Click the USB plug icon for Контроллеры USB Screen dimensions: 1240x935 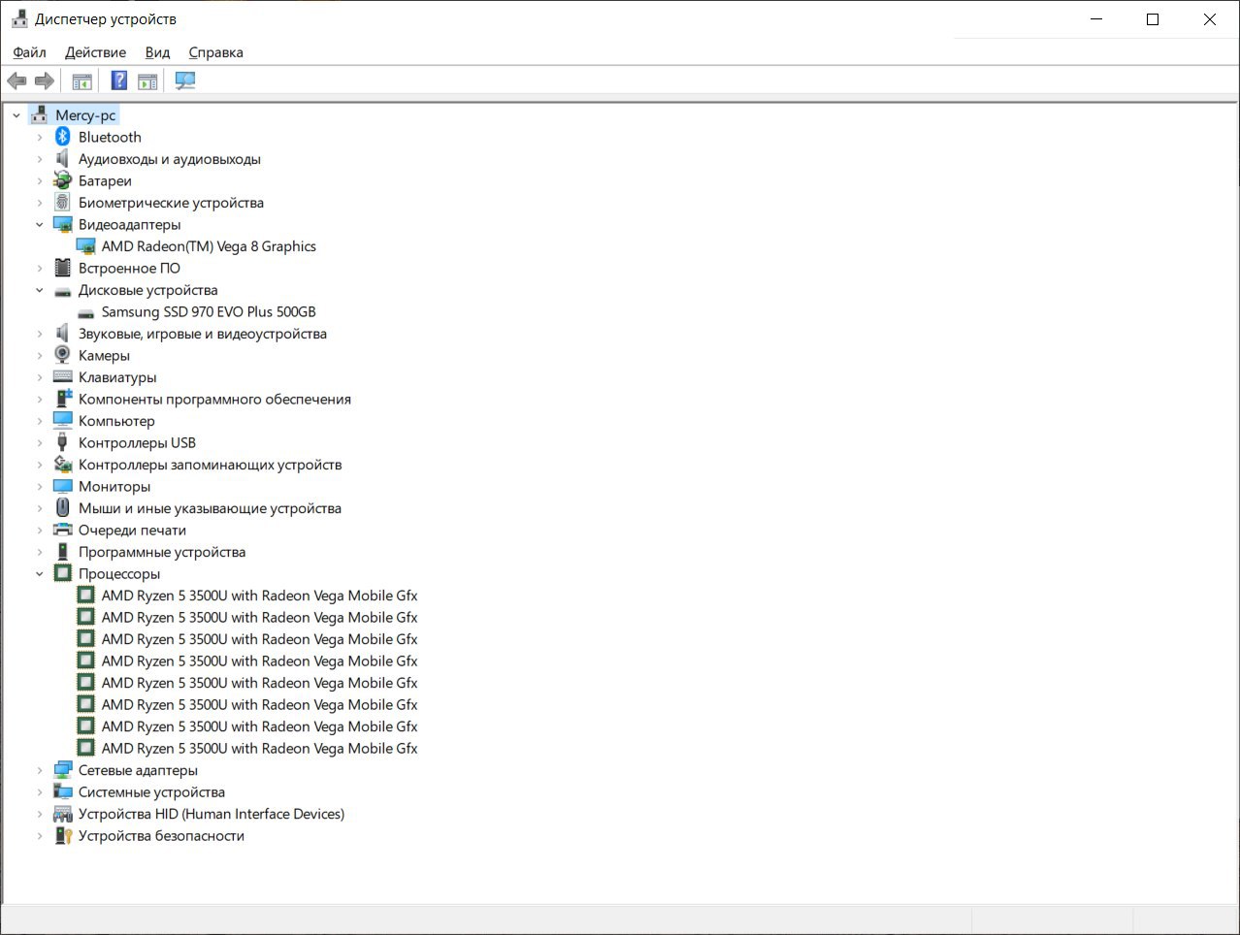pyautogui.click(x=63, y=442)
